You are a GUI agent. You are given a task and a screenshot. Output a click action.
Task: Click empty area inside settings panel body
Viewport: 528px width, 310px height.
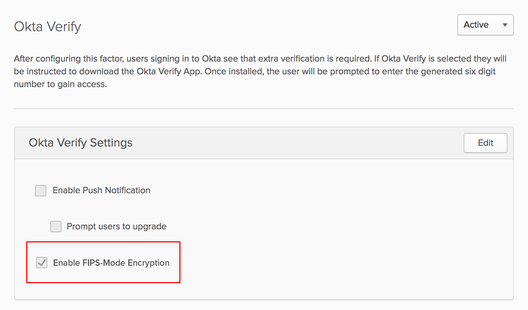point(348,225)
